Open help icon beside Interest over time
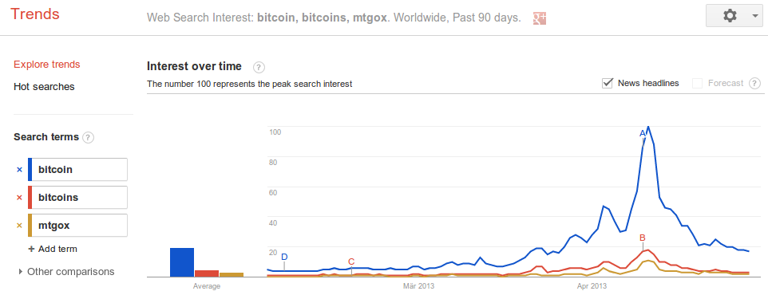This screenshot has width=768, height=295. 259,67
